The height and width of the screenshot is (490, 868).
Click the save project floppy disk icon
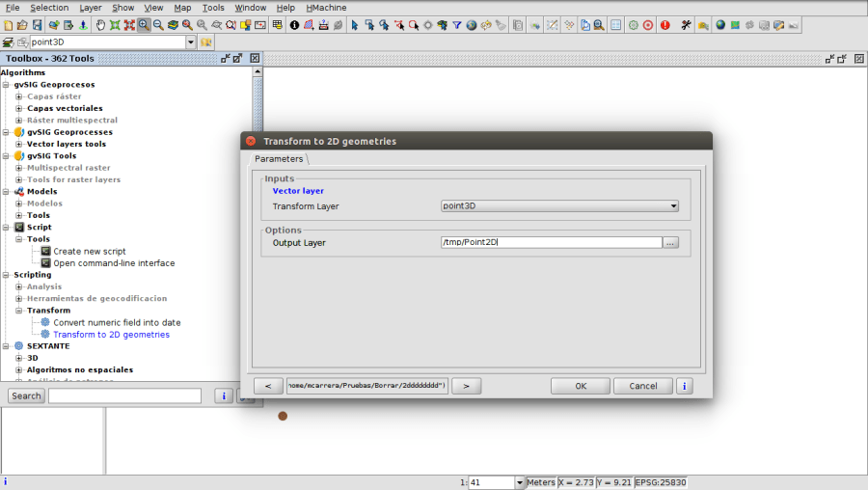click(37, 25)
